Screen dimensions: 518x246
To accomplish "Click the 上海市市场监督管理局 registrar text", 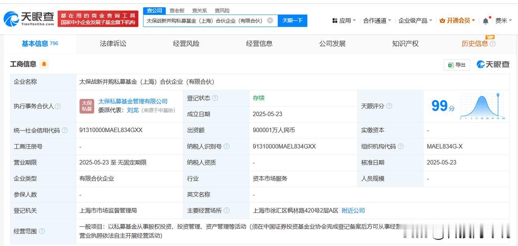I will click(x=108, y=210).
